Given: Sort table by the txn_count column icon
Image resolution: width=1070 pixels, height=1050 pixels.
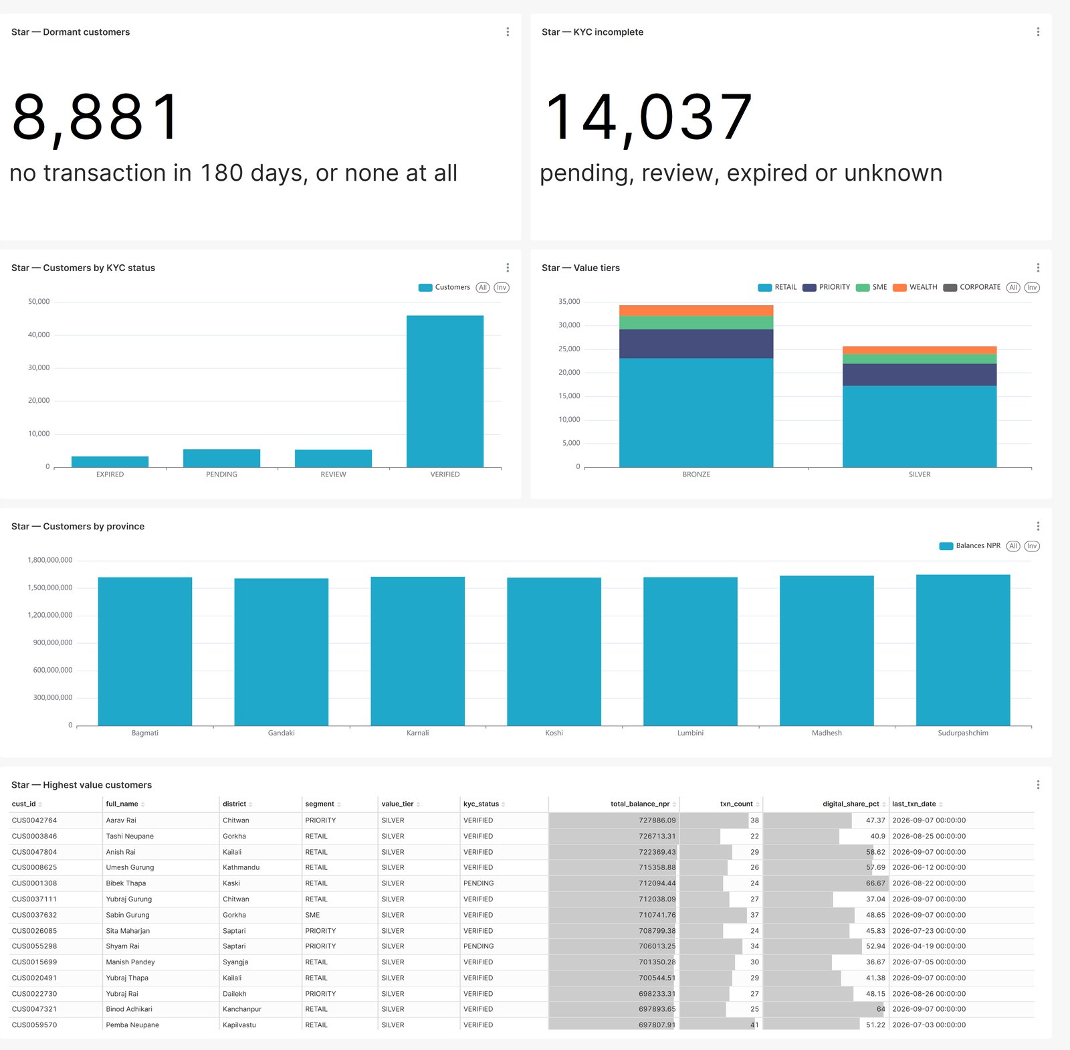Looking at the screenshot, I should point(757,804).
